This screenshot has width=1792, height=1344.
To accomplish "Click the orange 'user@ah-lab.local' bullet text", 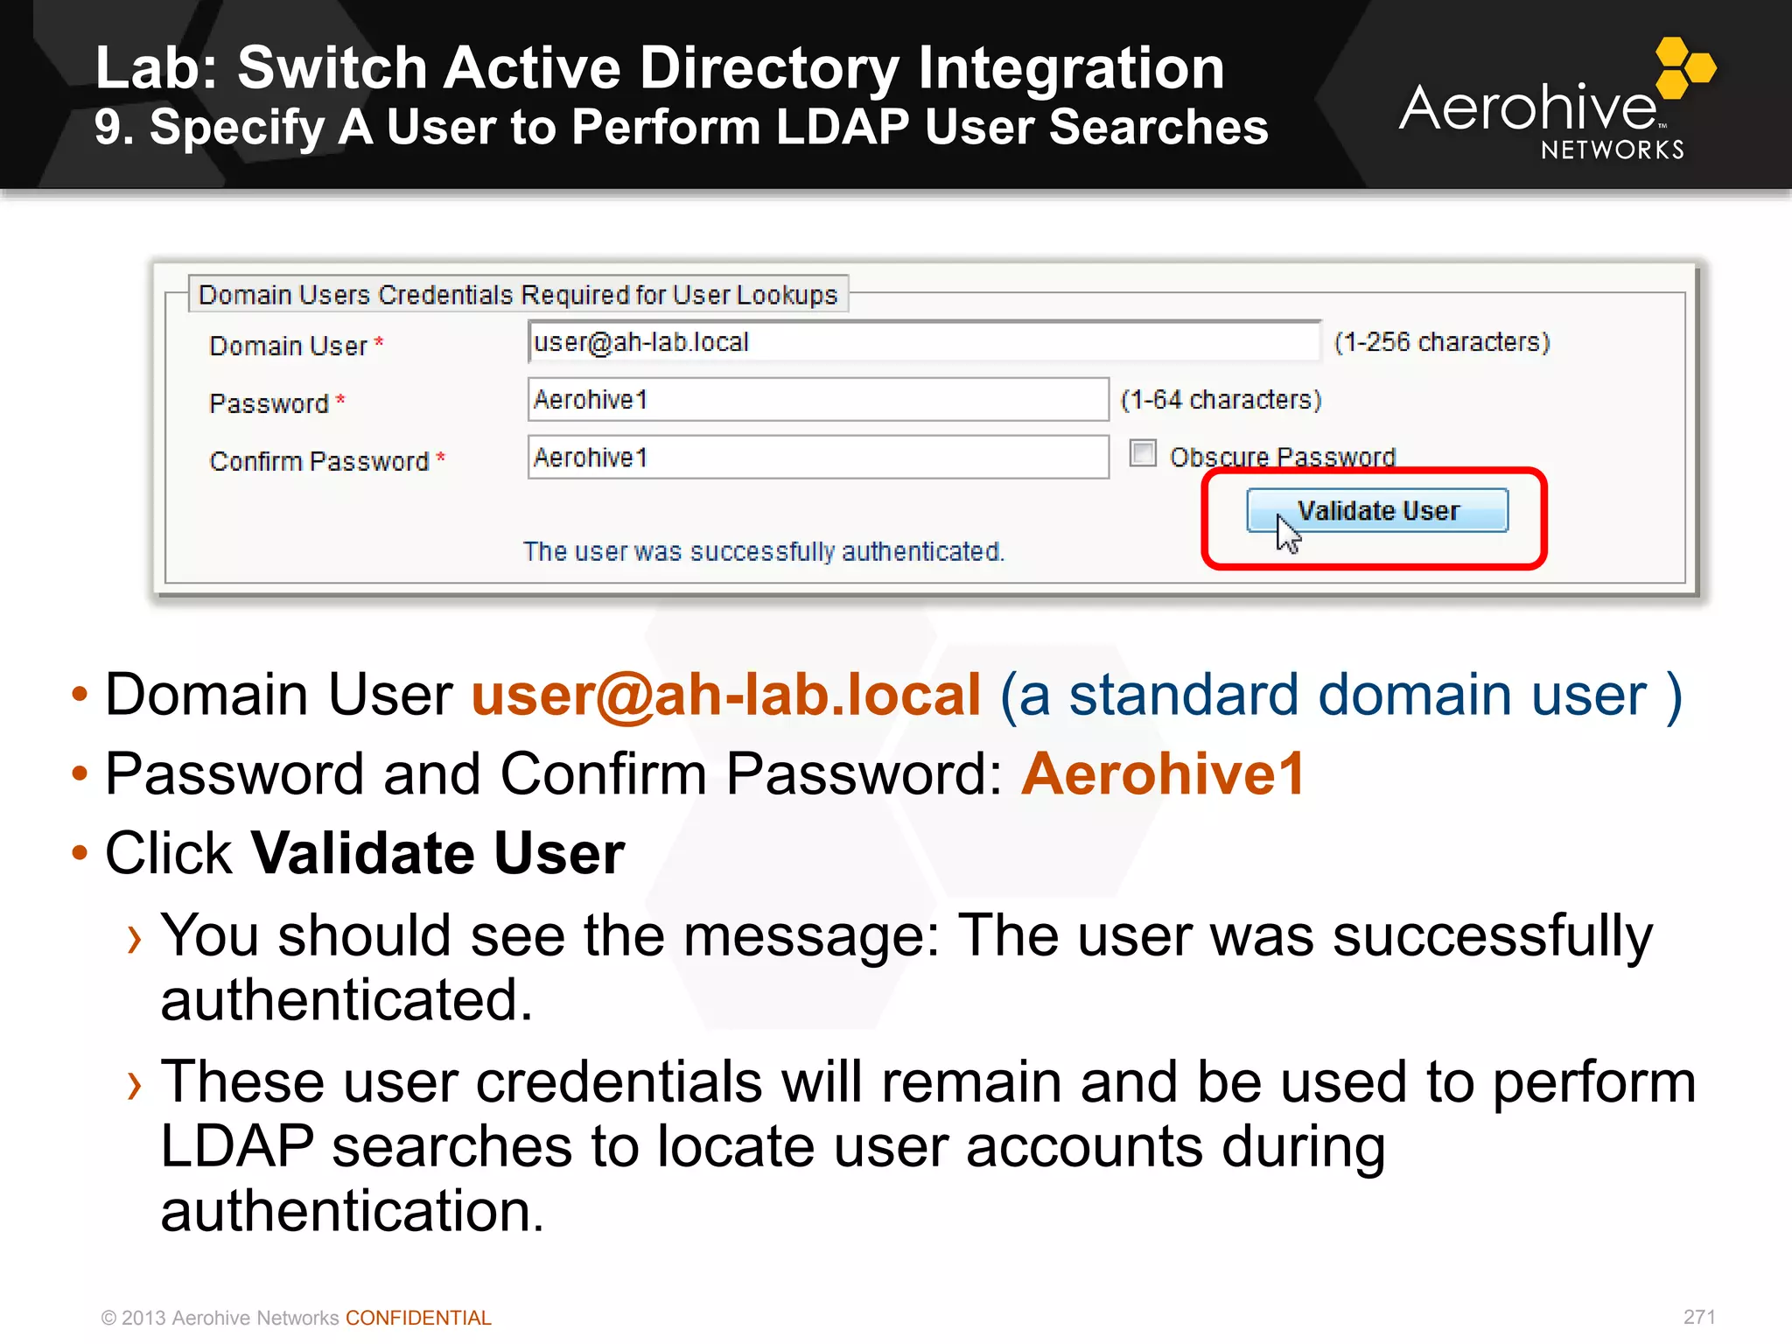I will coord(726,695).
